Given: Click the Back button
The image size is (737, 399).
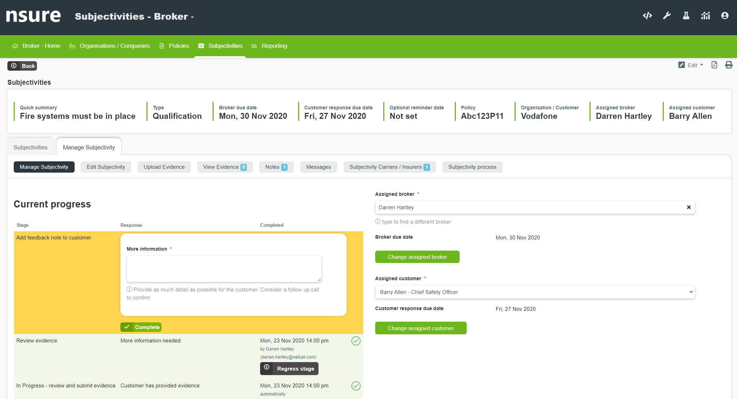Looking at the screenshot, I should [23, 66].
